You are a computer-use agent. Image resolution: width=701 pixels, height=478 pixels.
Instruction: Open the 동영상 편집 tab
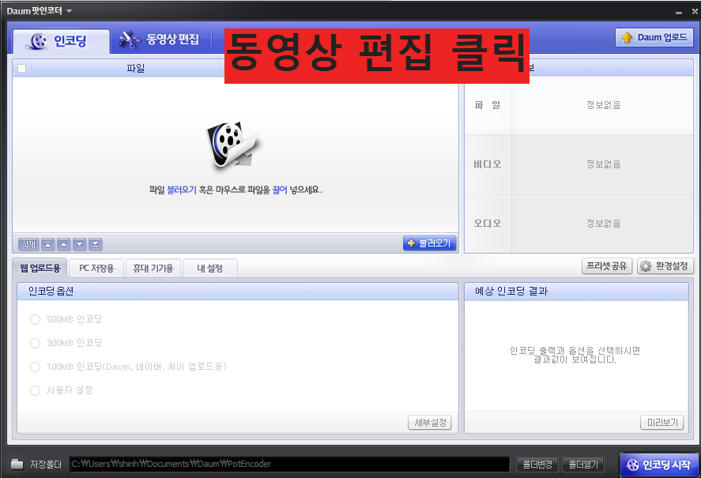160,40
